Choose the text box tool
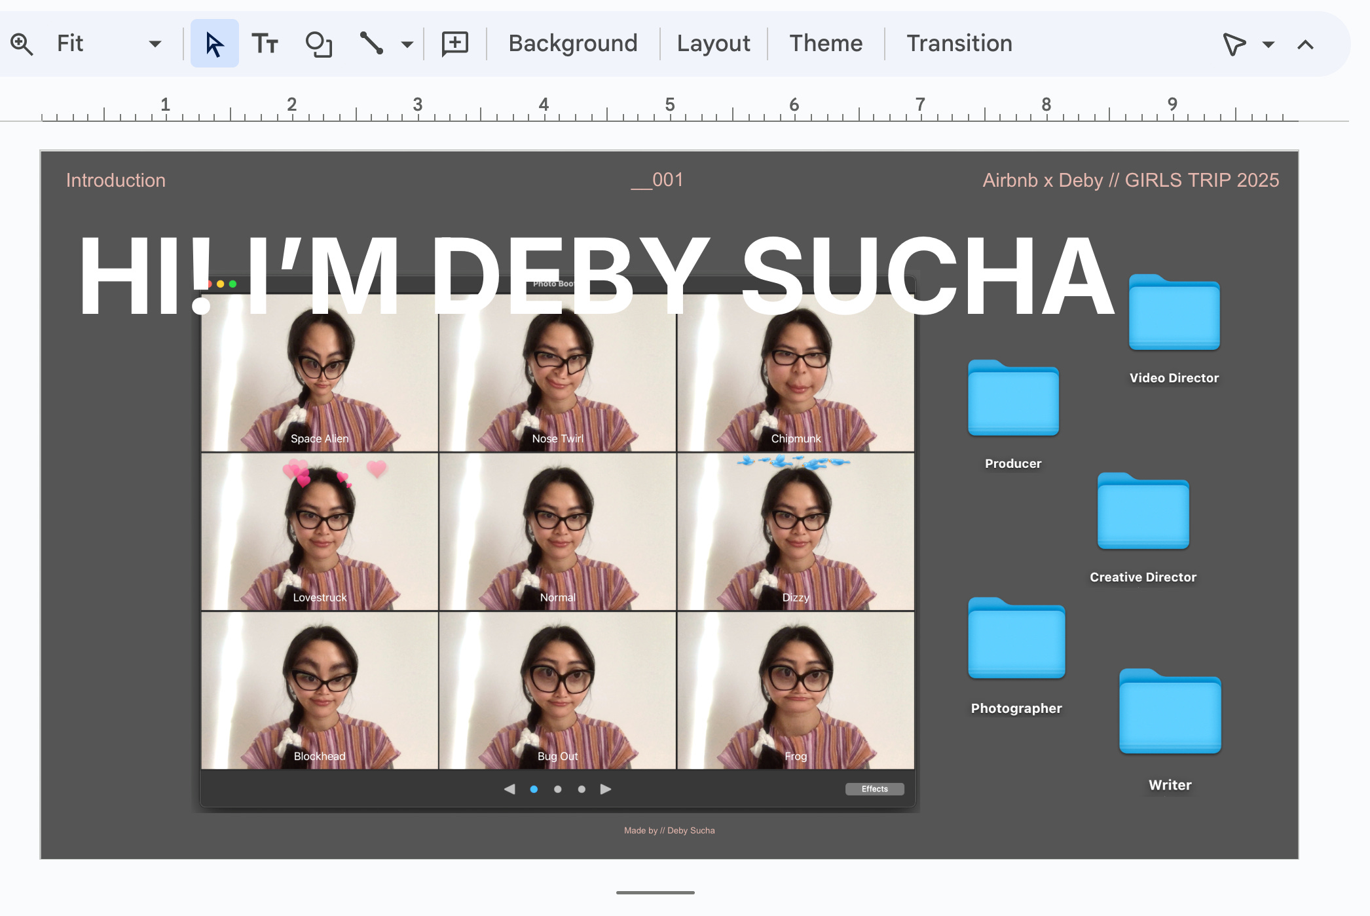 (x=265, y=44)
